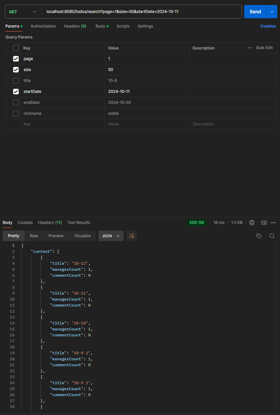This screenshot has height=415, width=280.
Task: Uncheck the startDate parameter checkbox
Action: [x=16, y=92]
